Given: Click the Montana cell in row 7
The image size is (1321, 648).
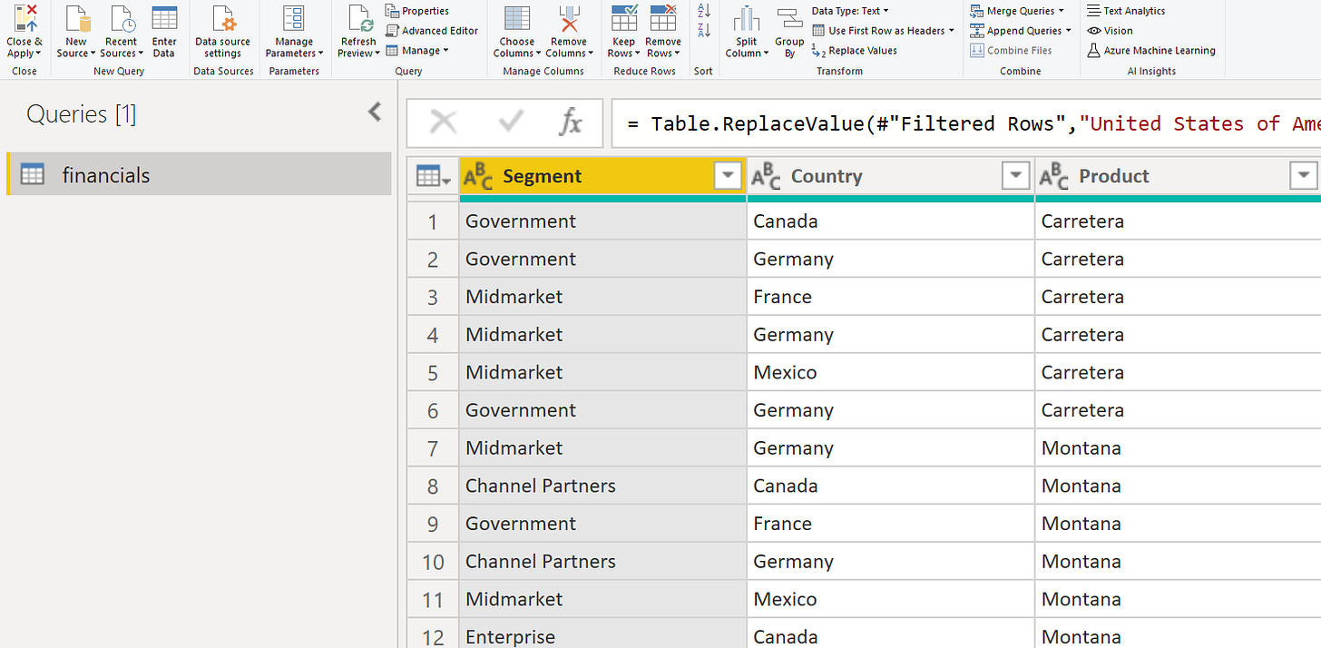Looking at the screenshot, I should [1178, 448].
